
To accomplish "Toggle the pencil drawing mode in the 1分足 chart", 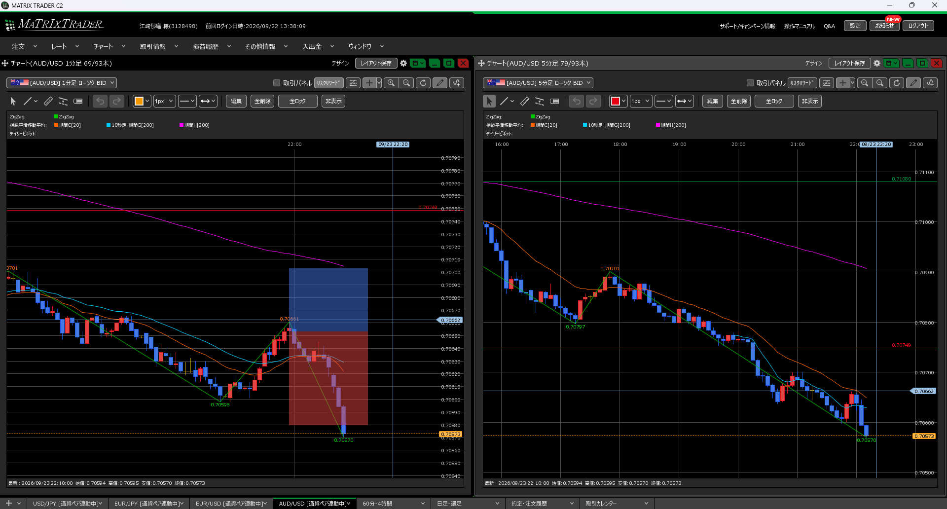I will click(440, 83).
